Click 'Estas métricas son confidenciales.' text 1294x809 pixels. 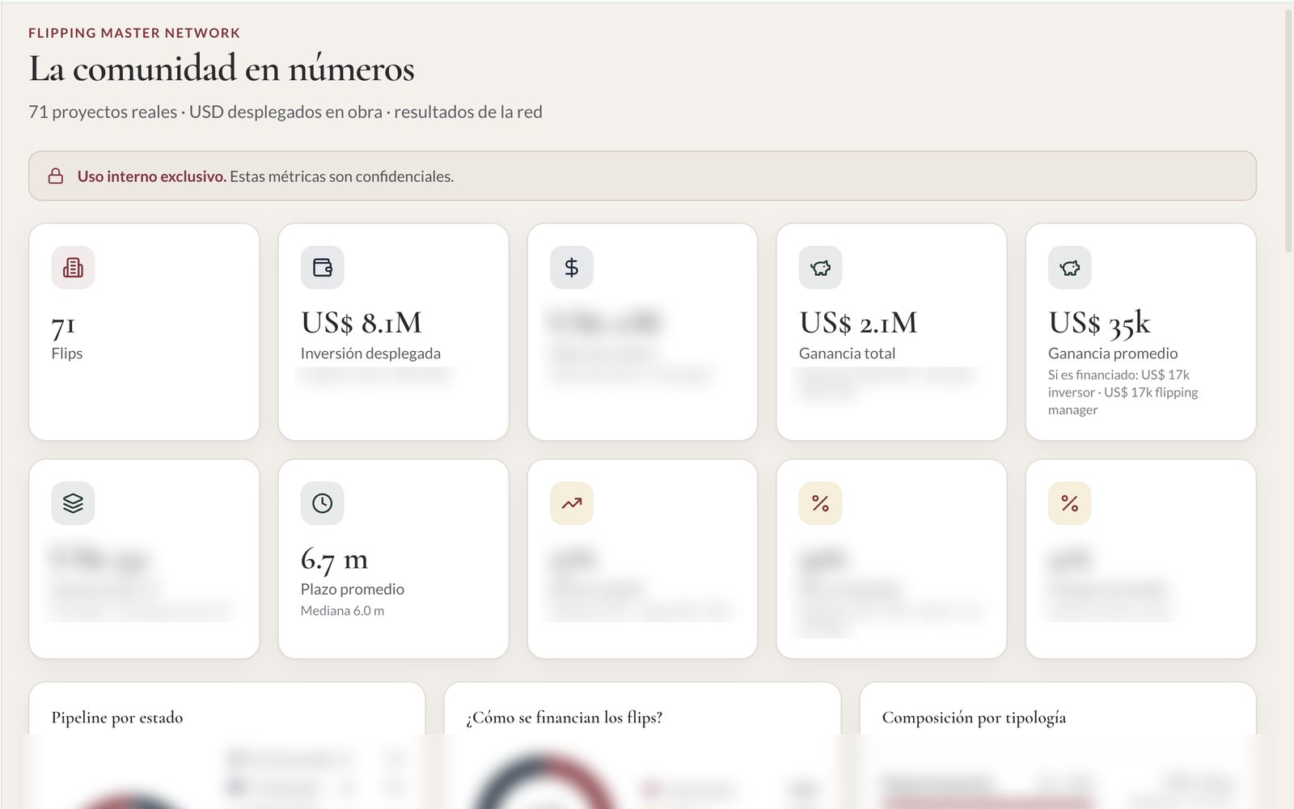pyautogui.click(x=341, y=176)
